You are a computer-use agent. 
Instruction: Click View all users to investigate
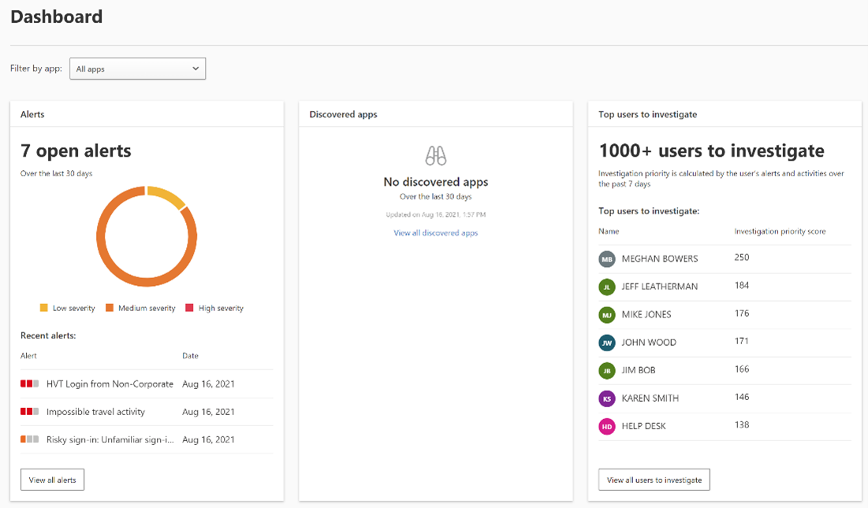(x=656, y=479)
